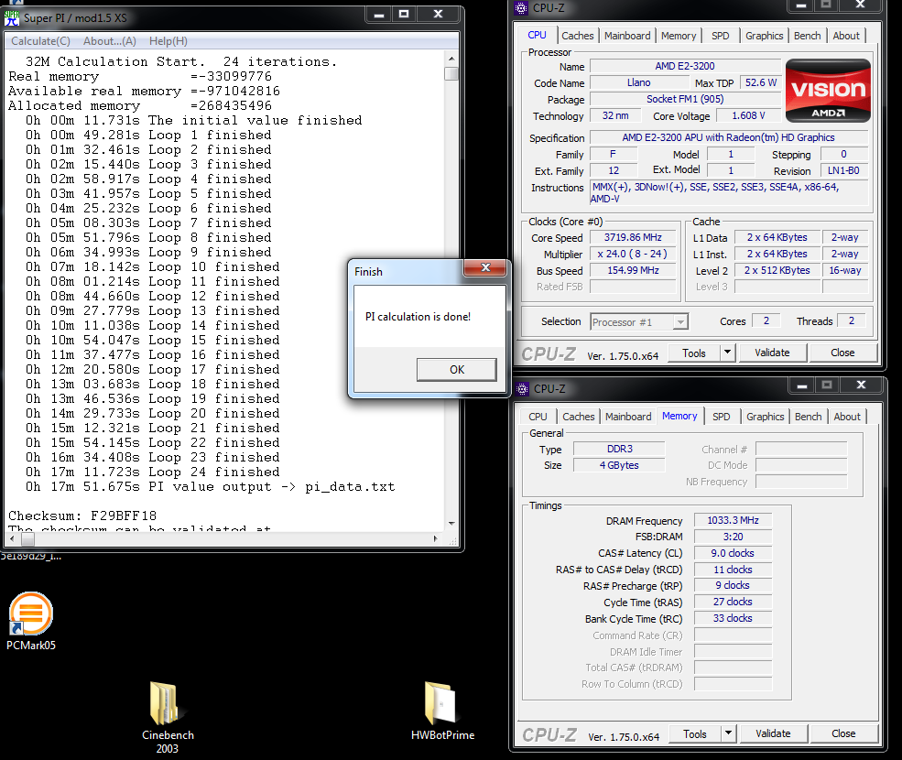Screen dimensions: 902x760
Task: Click the FSB:DRAM value 3:20
Action: point(733,537)
